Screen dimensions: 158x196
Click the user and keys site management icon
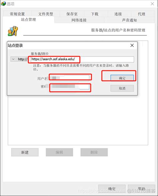point(13,31)
